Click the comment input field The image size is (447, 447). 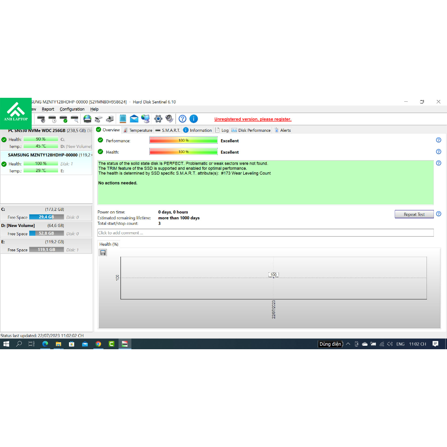coord(265,233)
